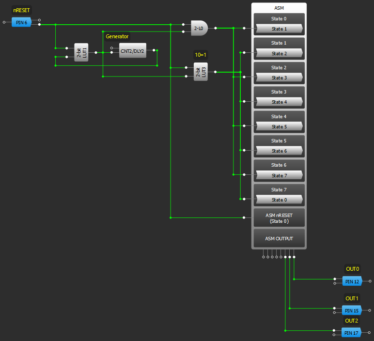Click the OUT0 label
This screenshot has height=341, width=374.
click(352, 269)
